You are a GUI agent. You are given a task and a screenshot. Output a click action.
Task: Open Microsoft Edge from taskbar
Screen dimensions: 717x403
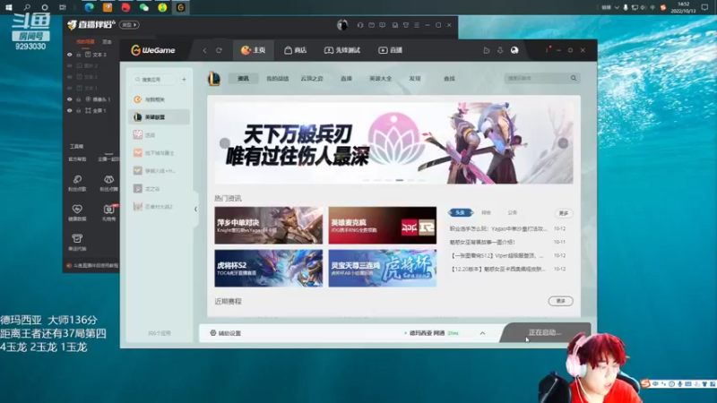point(89,7)
